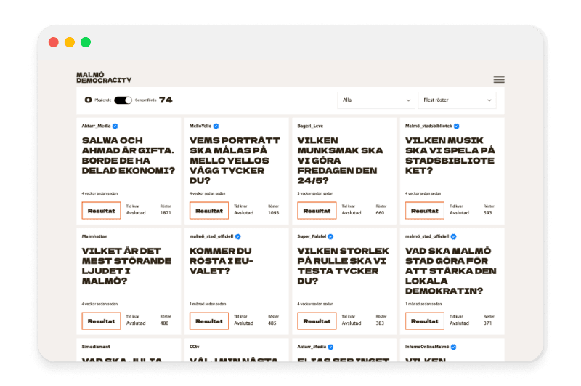
Task: Toggle the Pågående/Genomförda switch
Action: (x=123, y=100)
